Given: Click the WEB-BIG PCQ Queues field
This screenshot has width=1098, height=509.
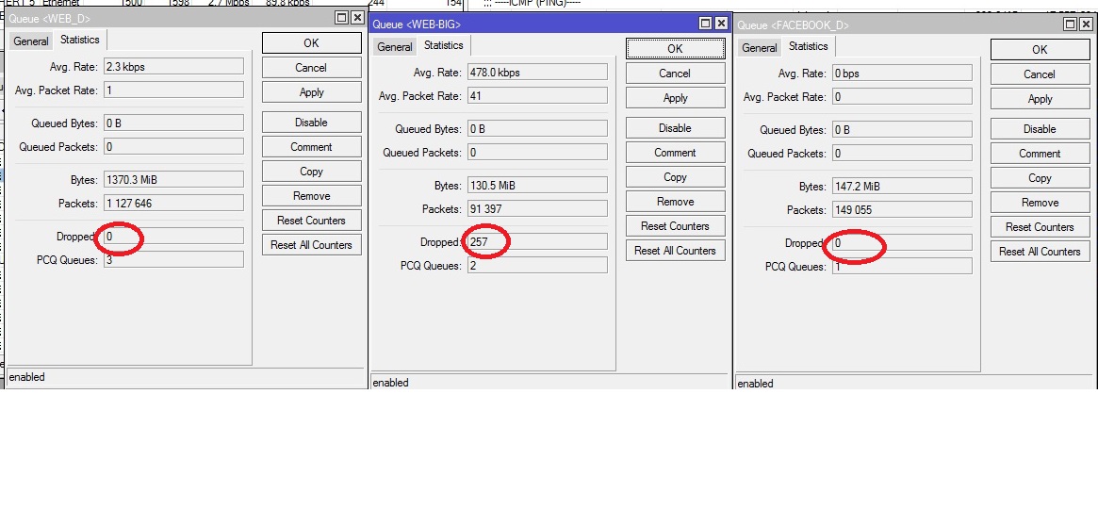Looking at the screenshot, I should coord(538,266).
